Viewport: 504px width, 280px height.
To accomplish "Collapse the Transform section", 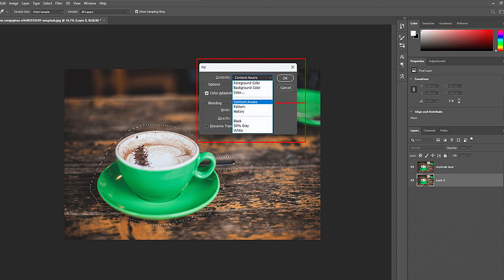I will [x=411, y=79].
